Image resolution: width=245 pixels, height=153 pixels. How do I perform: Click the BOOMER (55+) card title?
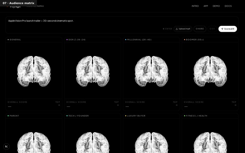point(195,40)
